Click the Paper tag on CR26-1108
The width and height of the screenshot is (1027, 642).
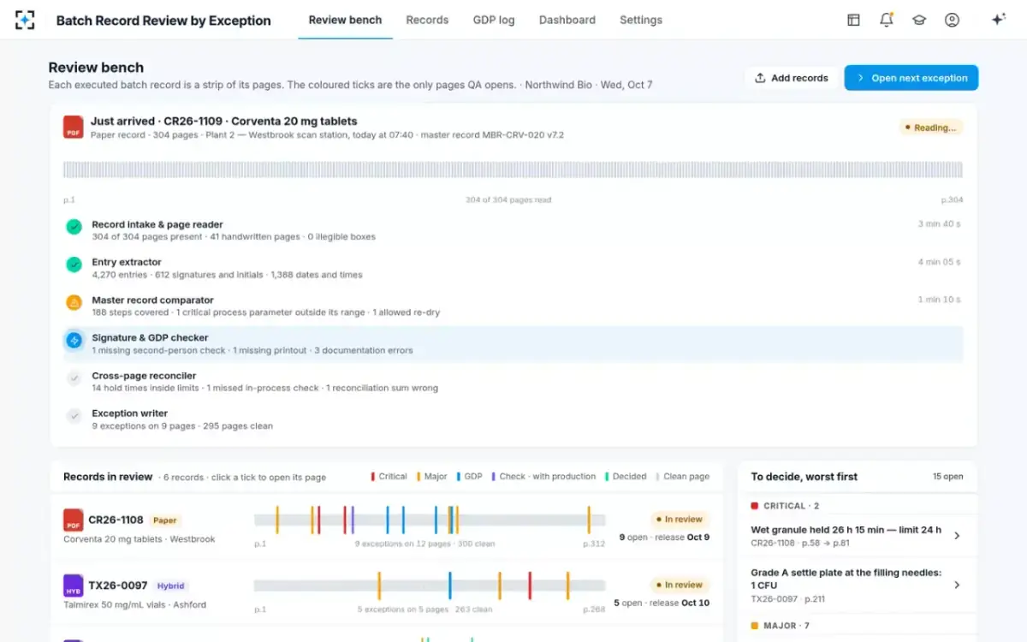coord(165,520)
